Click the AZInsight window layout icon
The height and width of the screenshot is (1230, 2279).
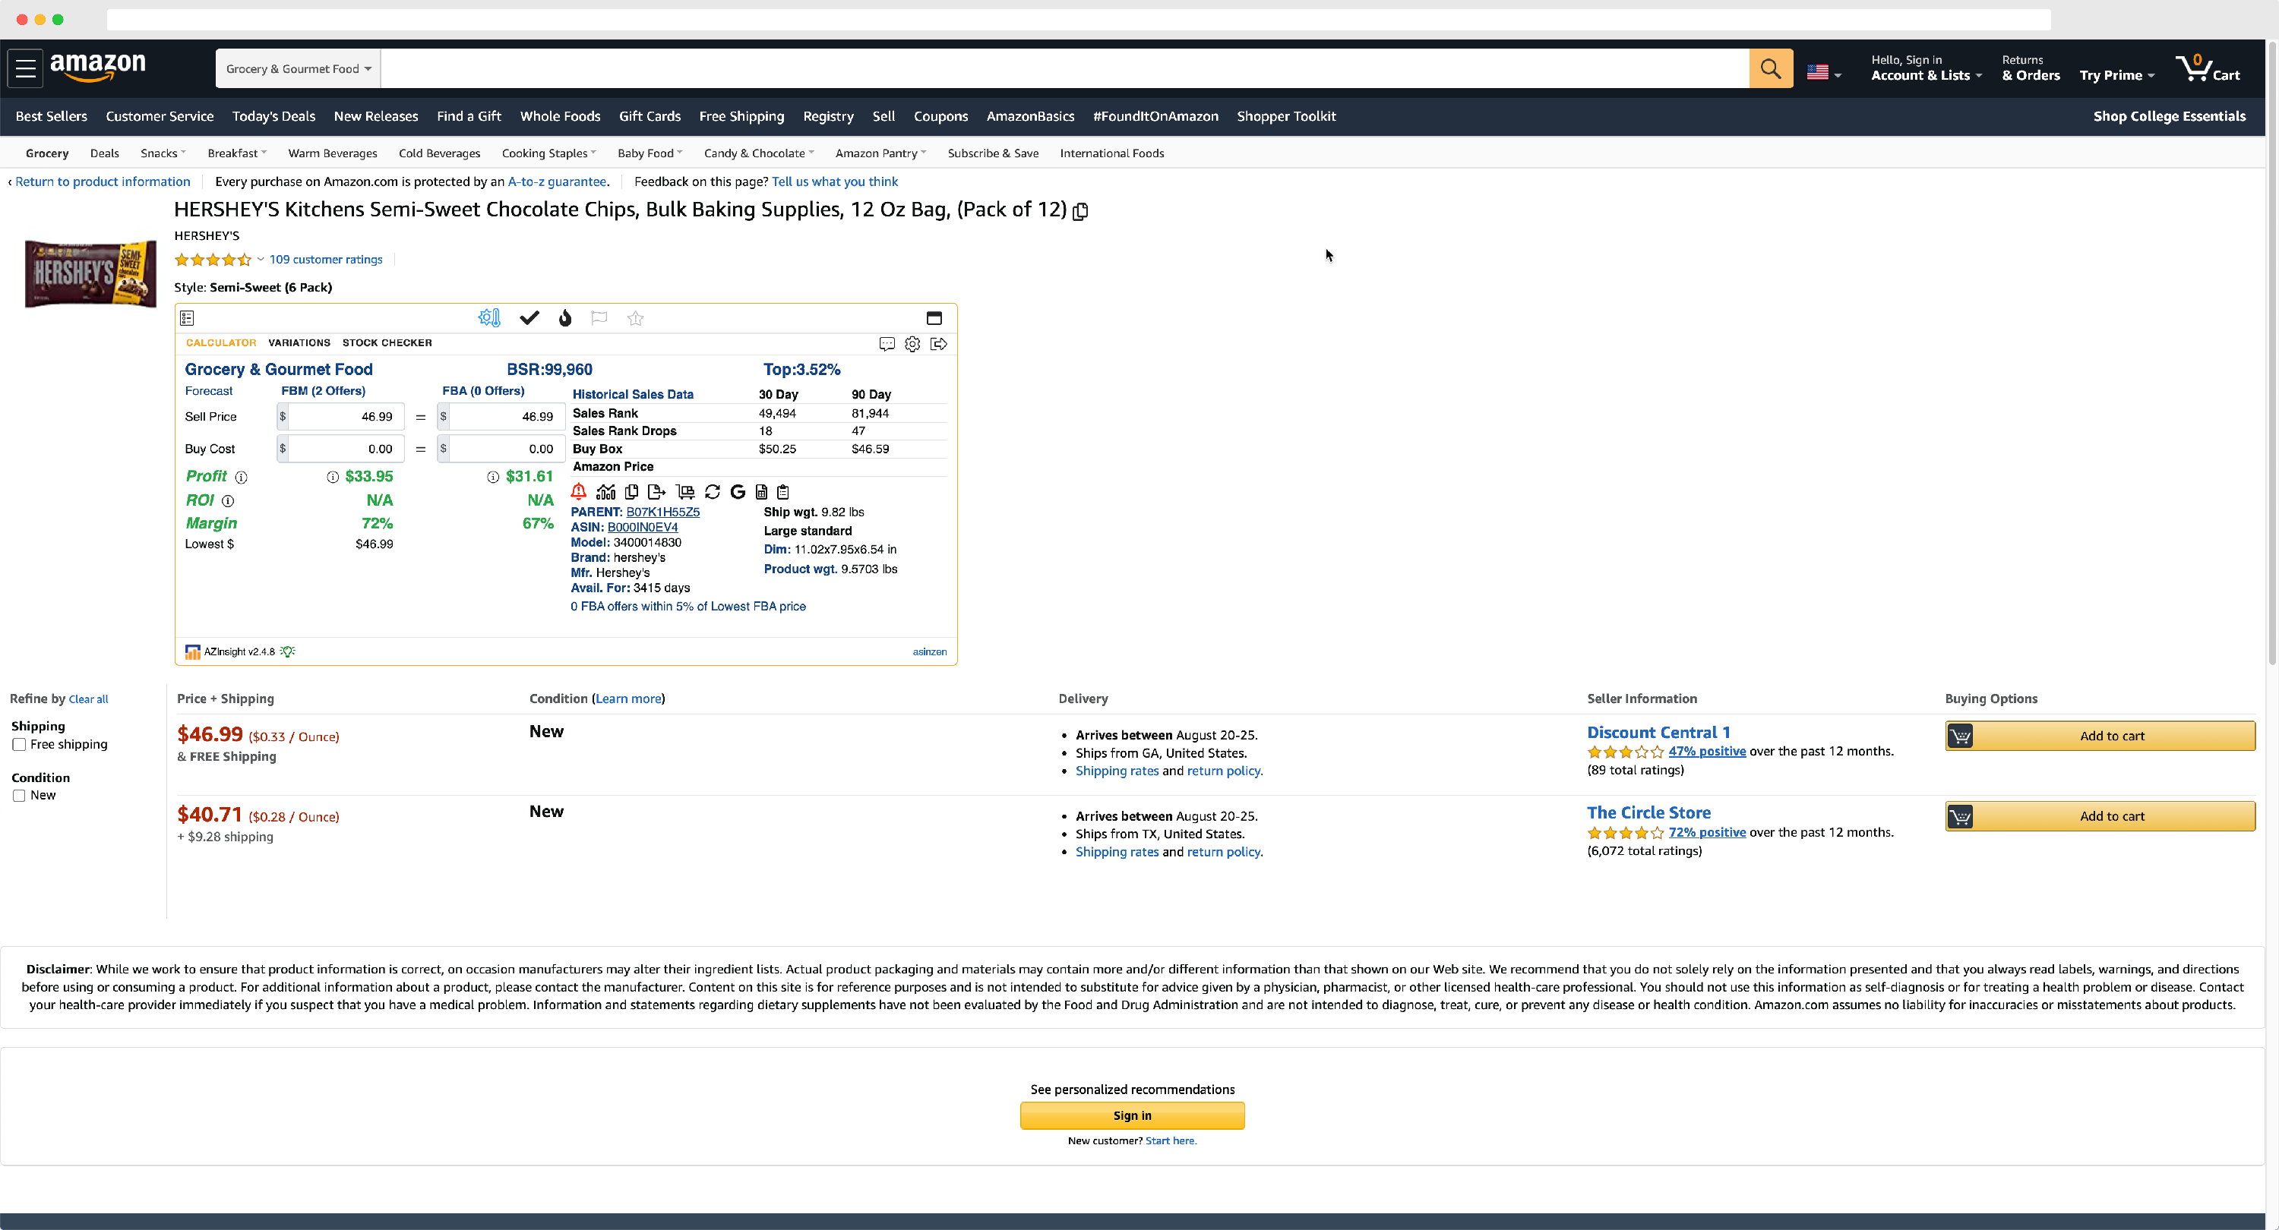click(x=934, y=317)
